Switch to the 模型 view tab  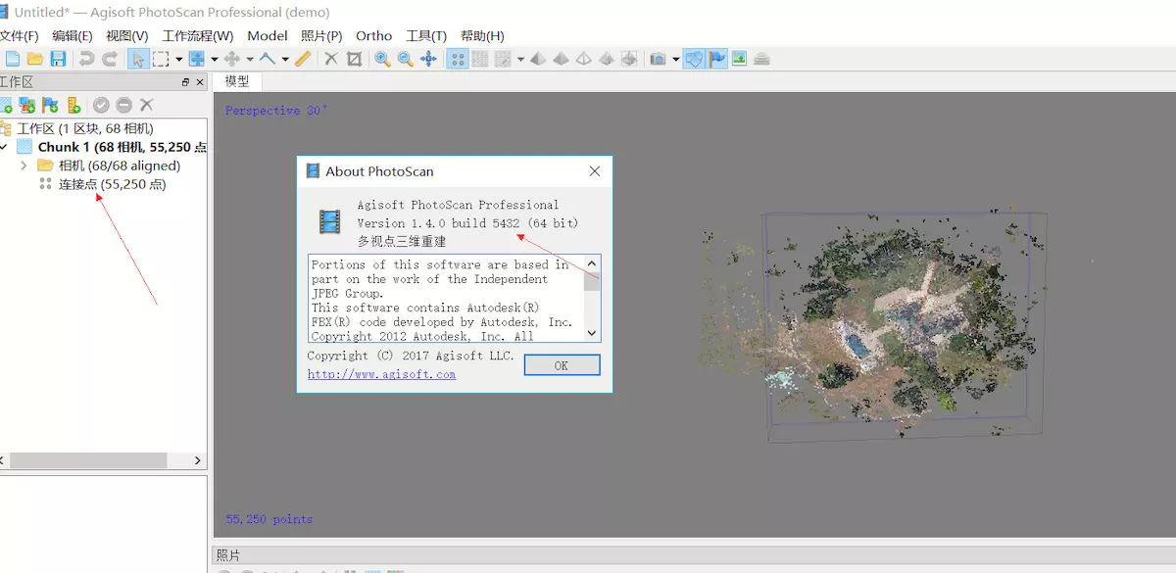click(237, 81)
